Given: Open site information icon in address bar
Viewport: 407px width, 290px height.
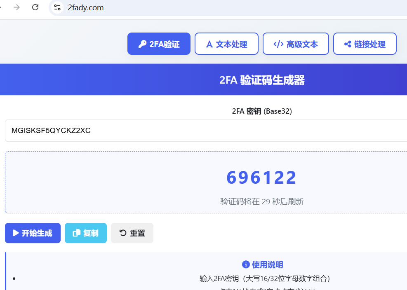Looking at the screenshot, I should pos(58,7).
